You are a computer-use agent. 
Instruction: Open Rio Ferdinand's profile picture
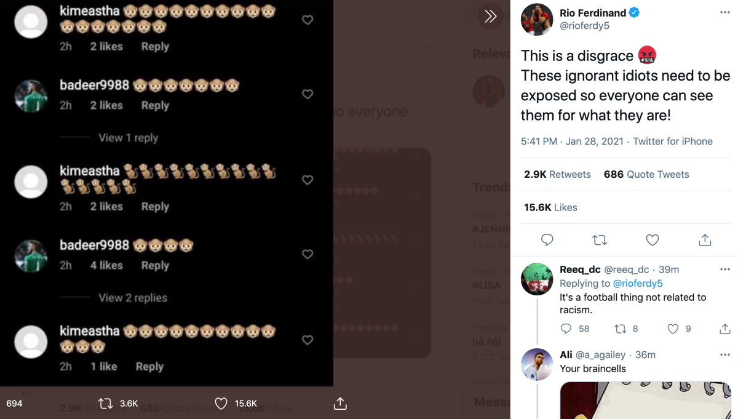(x=537, y=19)
